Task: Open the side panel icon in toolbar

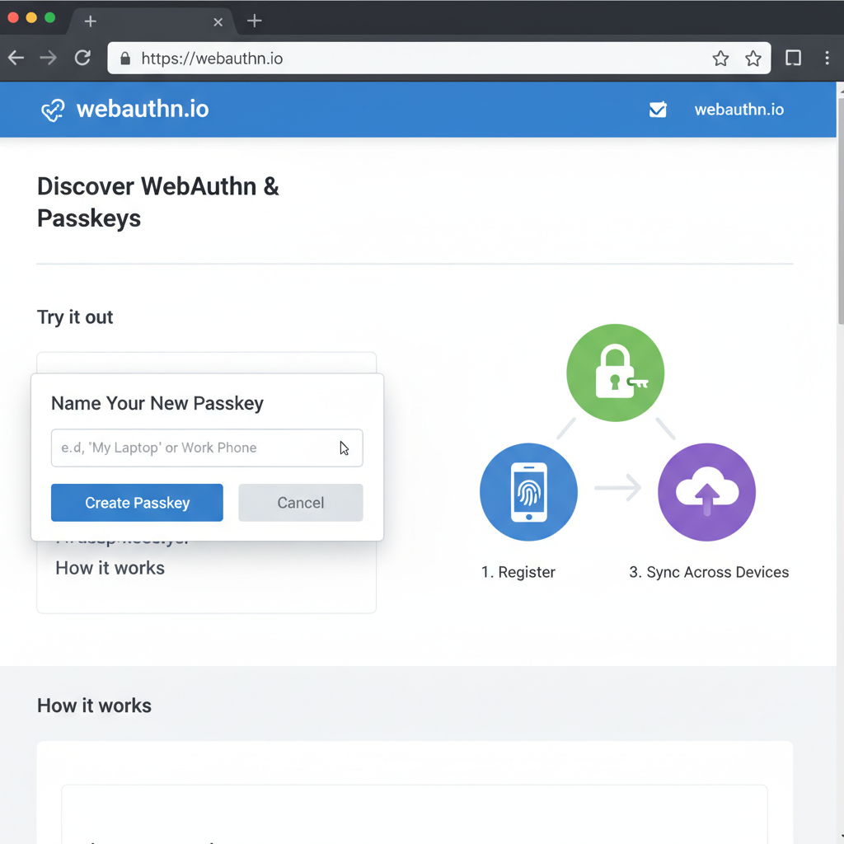Action: tap(793, 58)
